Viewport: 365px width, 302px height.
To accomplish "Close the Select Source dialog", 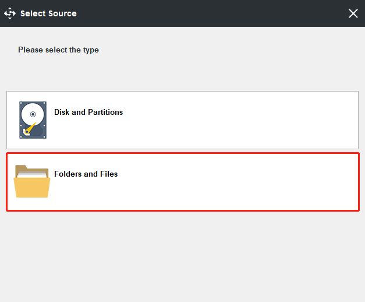I will [353, 13].
